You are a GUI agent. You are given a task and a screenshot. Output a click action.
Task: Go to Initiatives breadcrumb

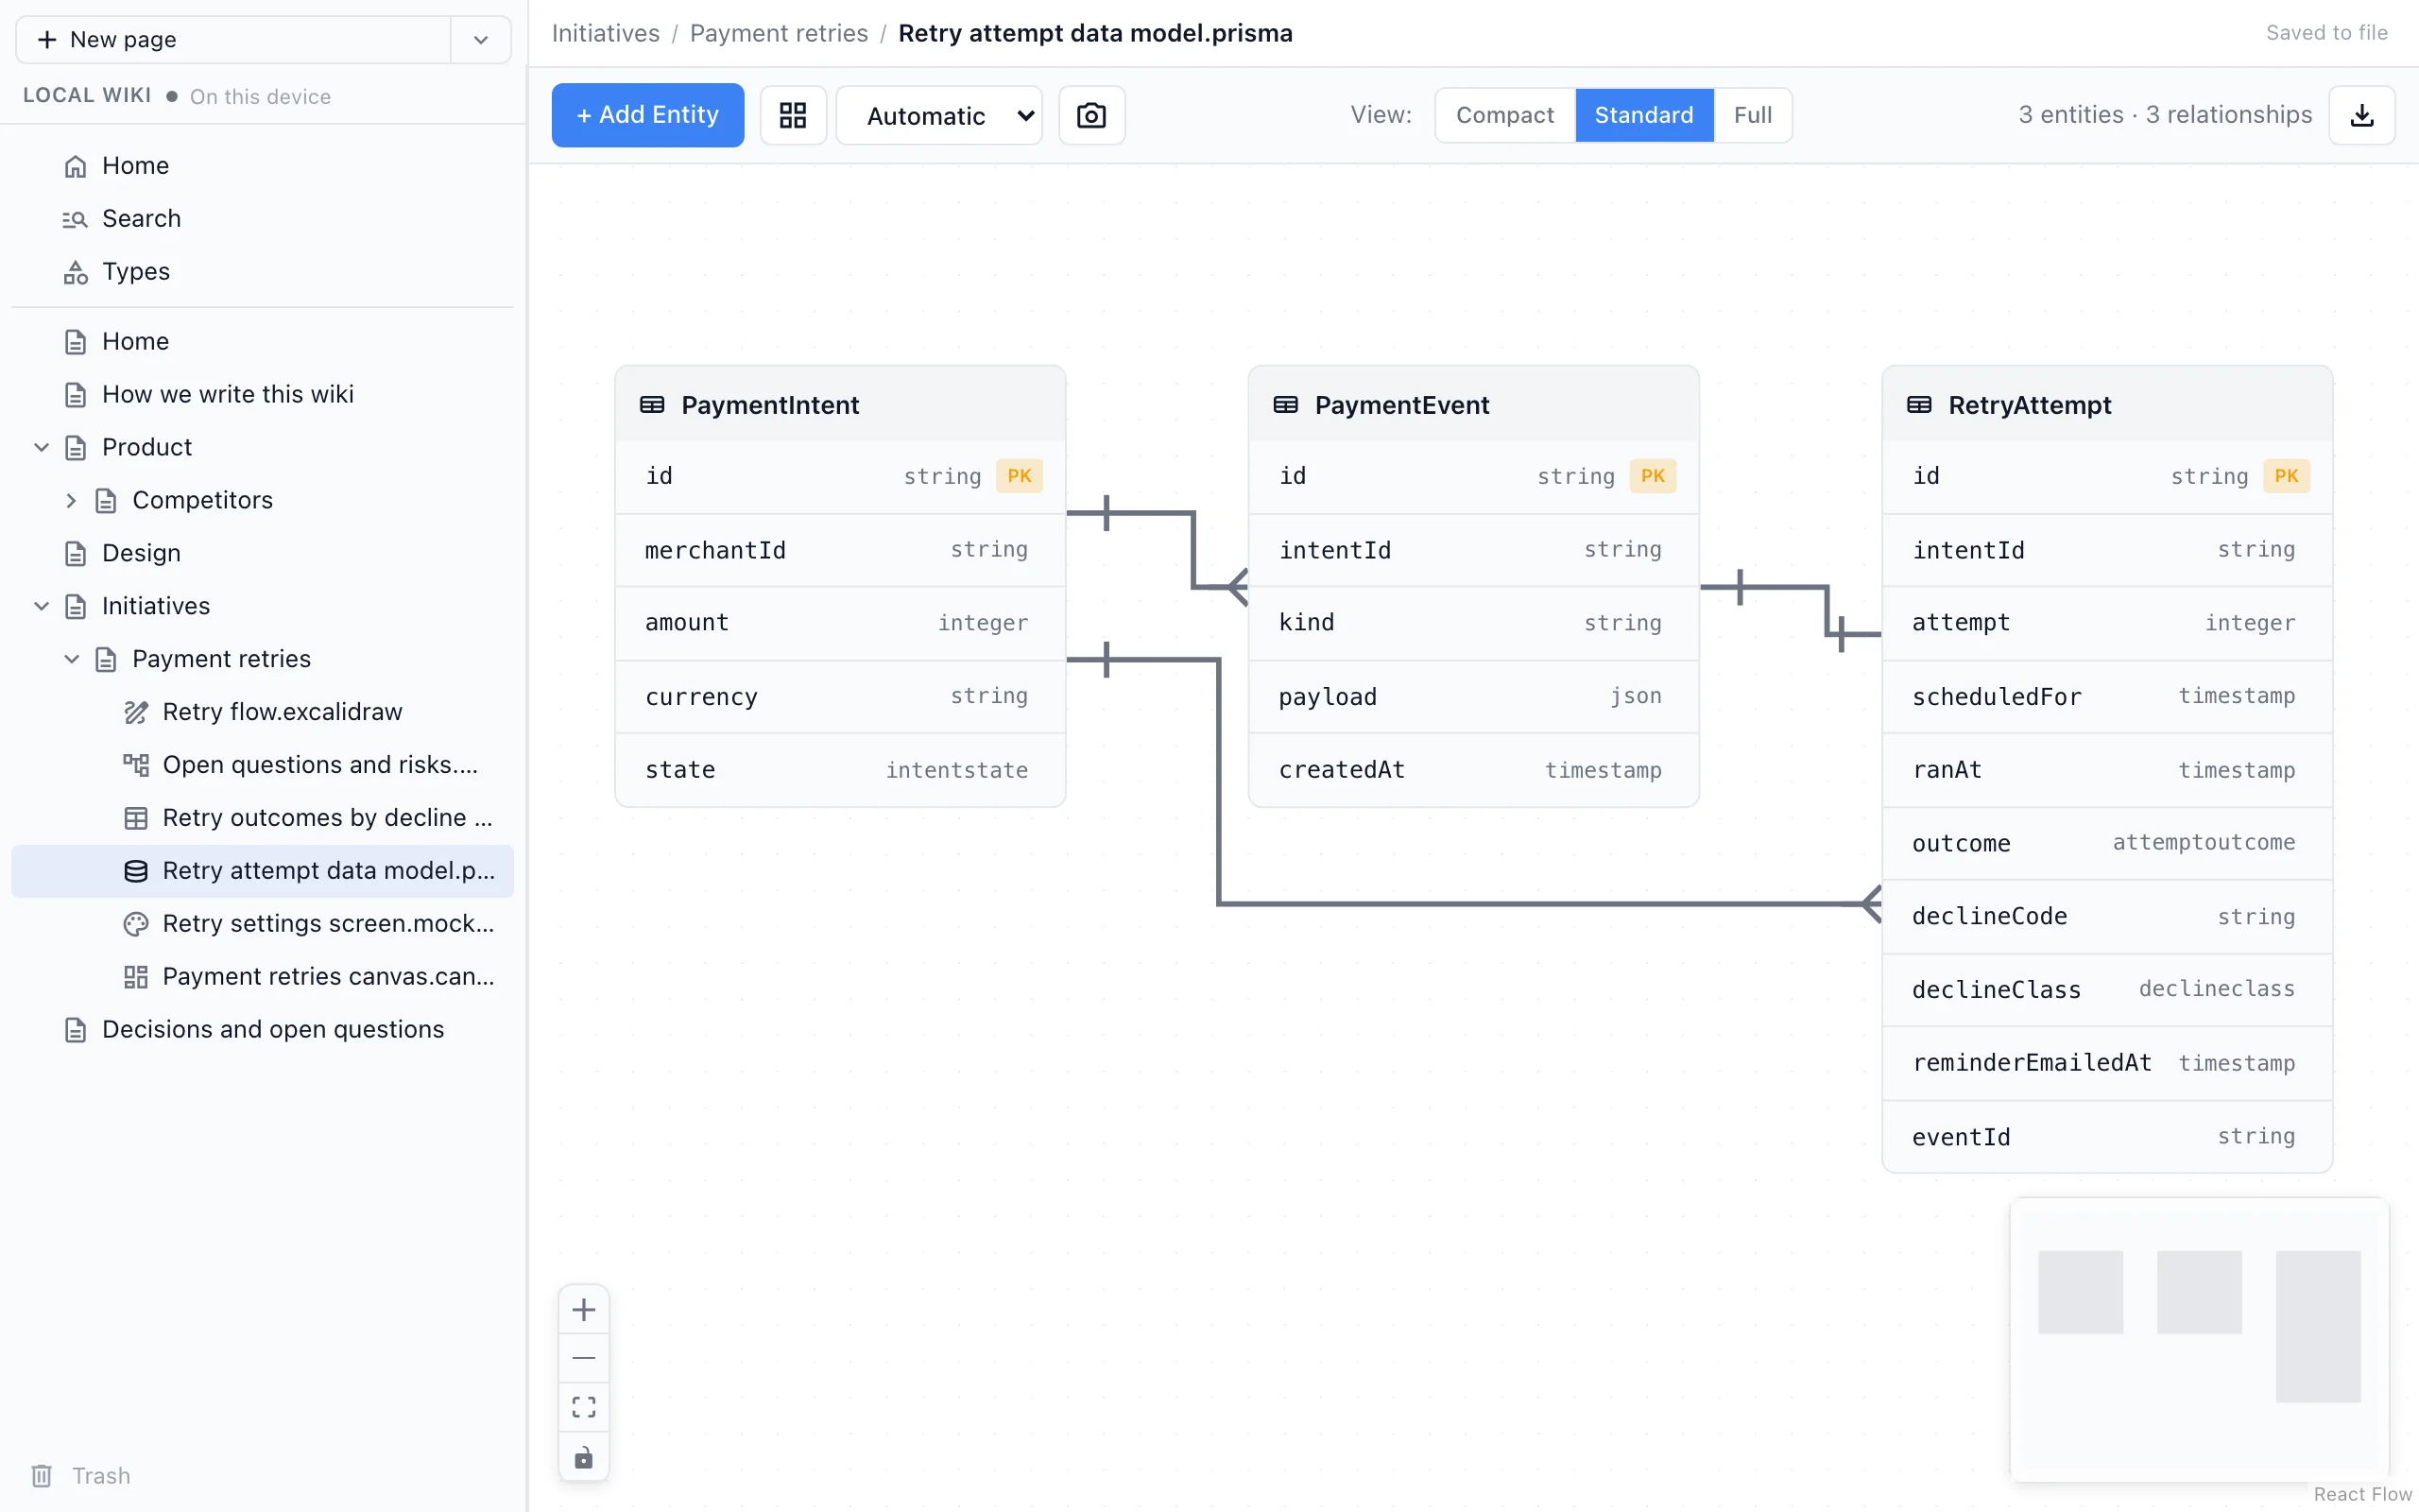(606, 33)
